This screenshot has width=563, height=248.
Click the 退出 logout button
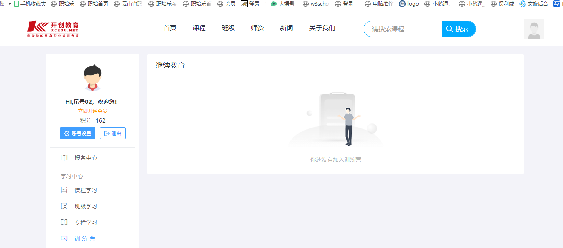point(113,134)
